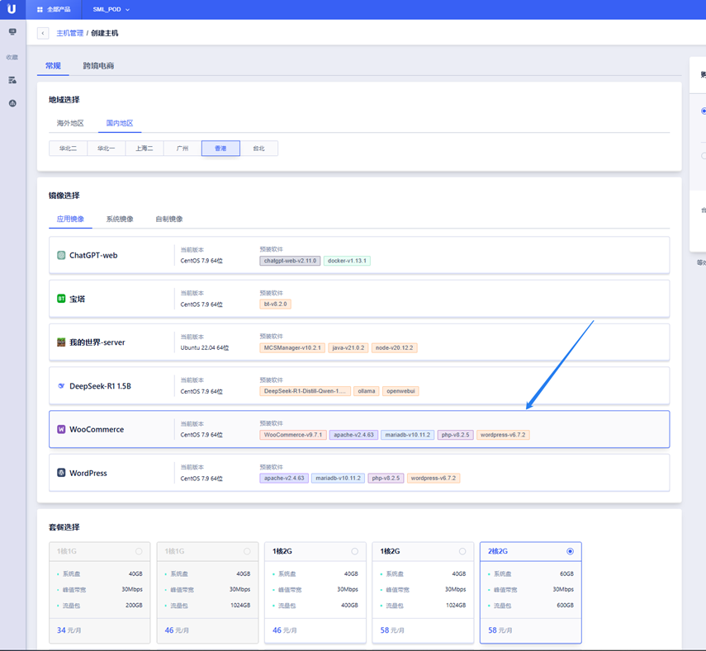Screen dimensions: 706x651
Task: Switch to the 跨境电商 tab
Action: 98,66
